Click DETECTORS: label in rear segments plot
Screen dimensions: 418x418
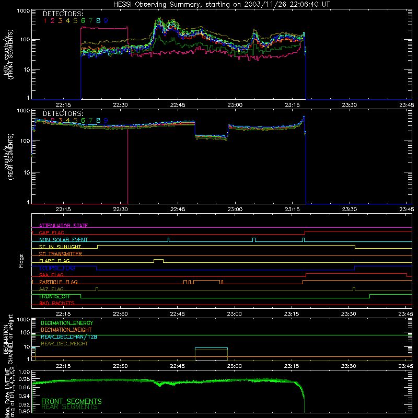pyautogui.click(x=63, y=113)
